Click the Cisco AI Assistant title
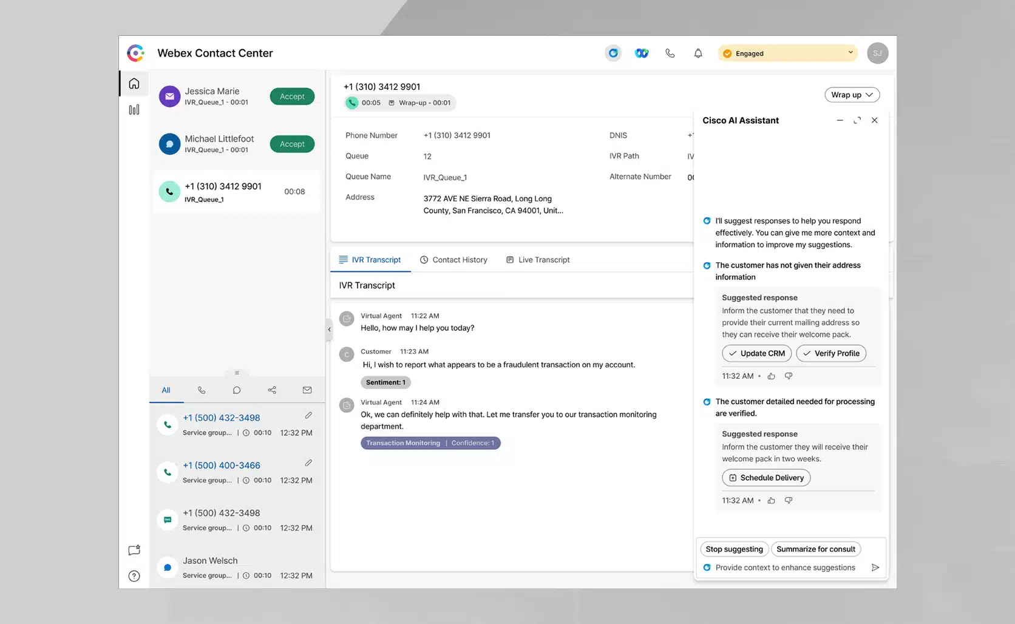Image resolution: width=1015 pixels, height=624 pixels. click(741, 120)
